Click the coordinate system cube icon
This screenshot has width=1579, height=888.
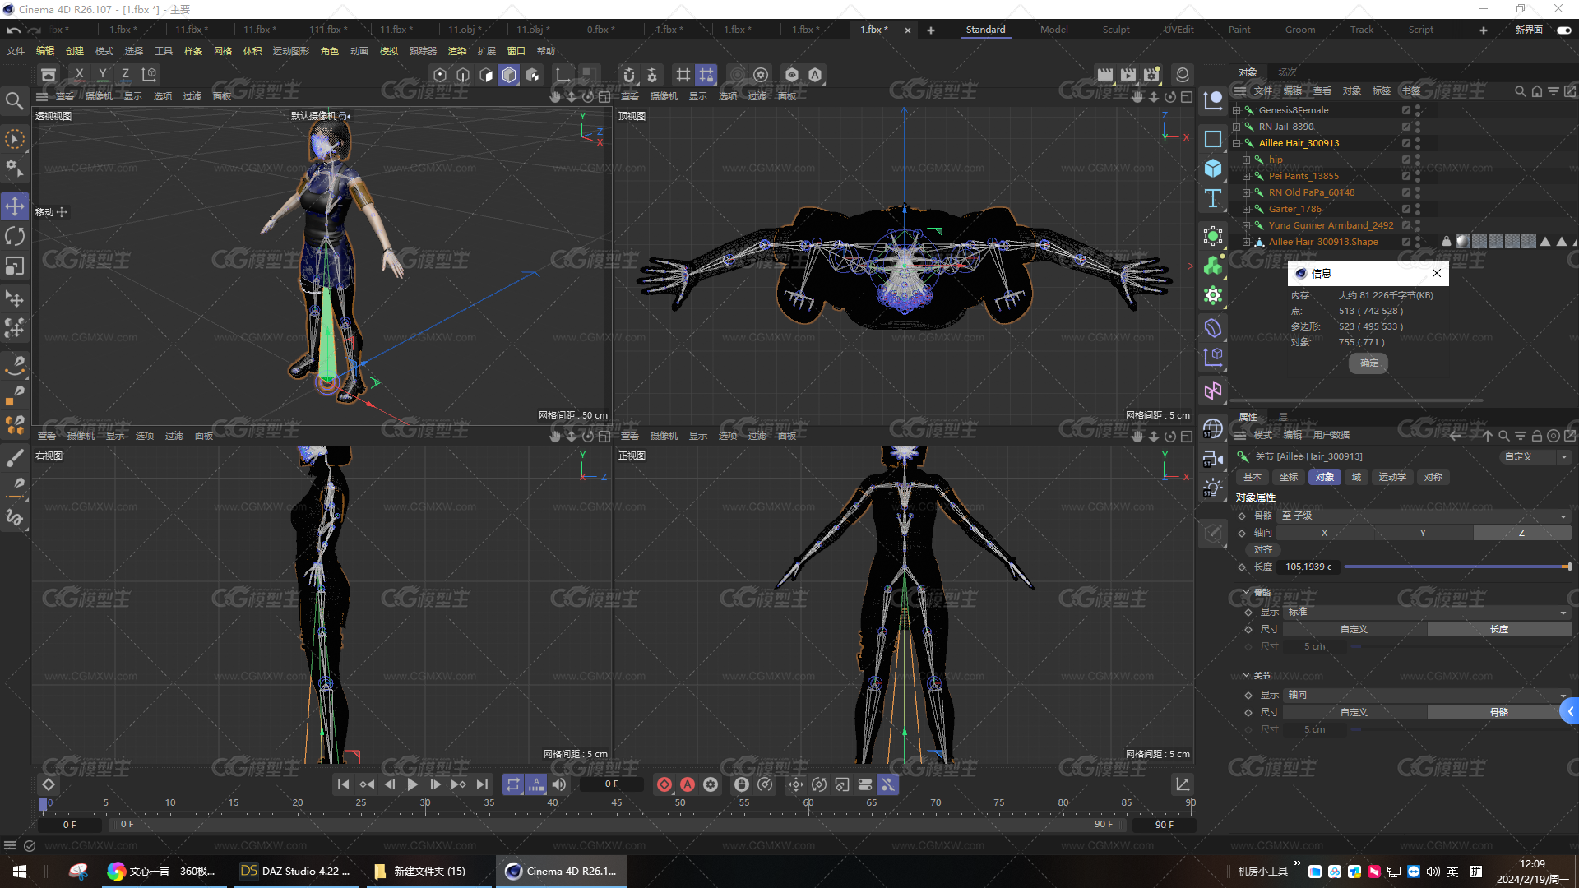(x=150, y=75)
